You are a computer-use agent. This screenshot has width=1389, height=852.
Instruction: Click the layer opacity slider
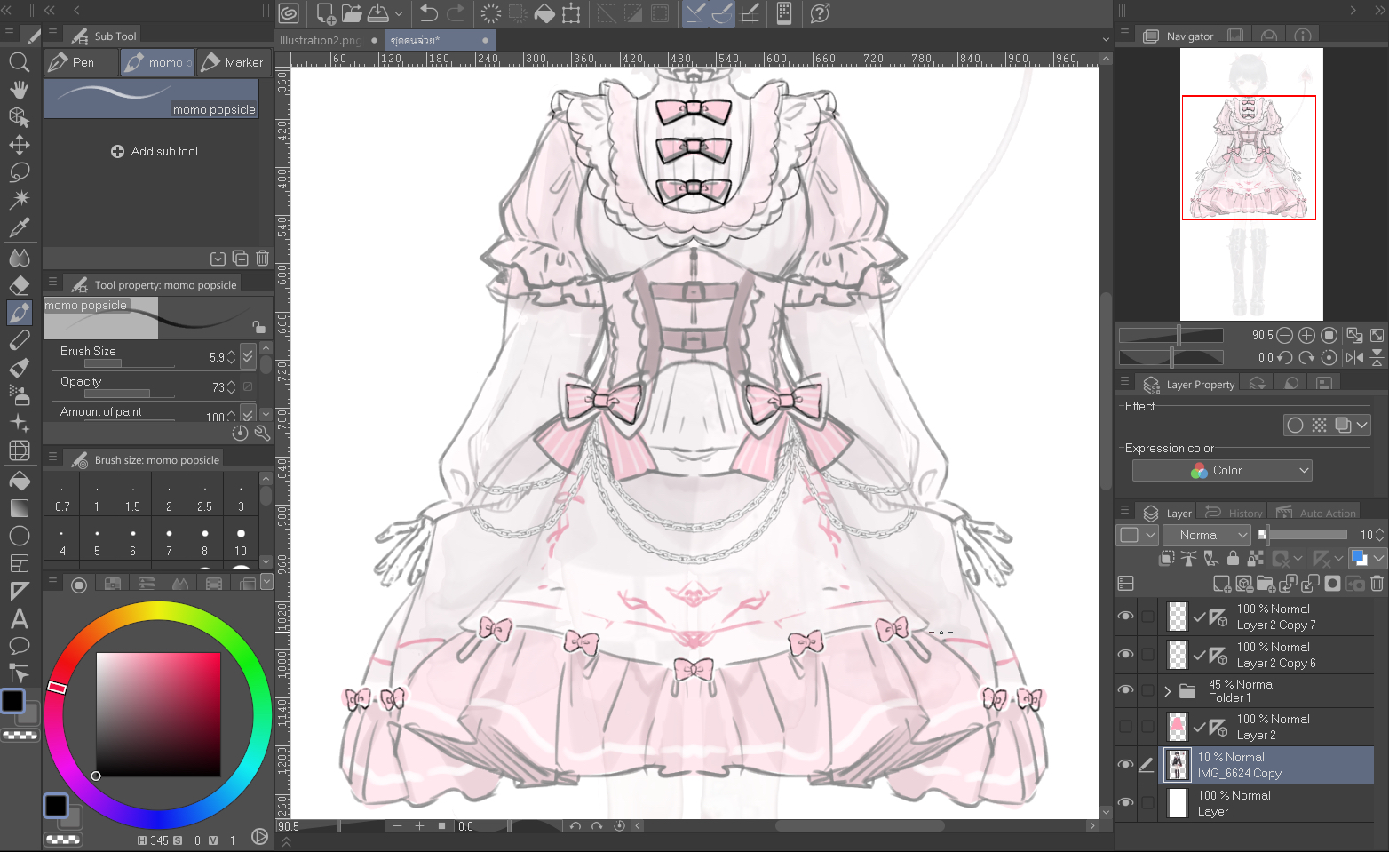click(x=1306, y=534)
